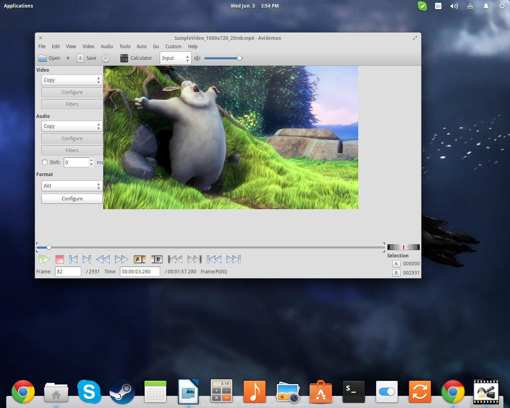Click Audio Filters button

[x=72, y=151]
